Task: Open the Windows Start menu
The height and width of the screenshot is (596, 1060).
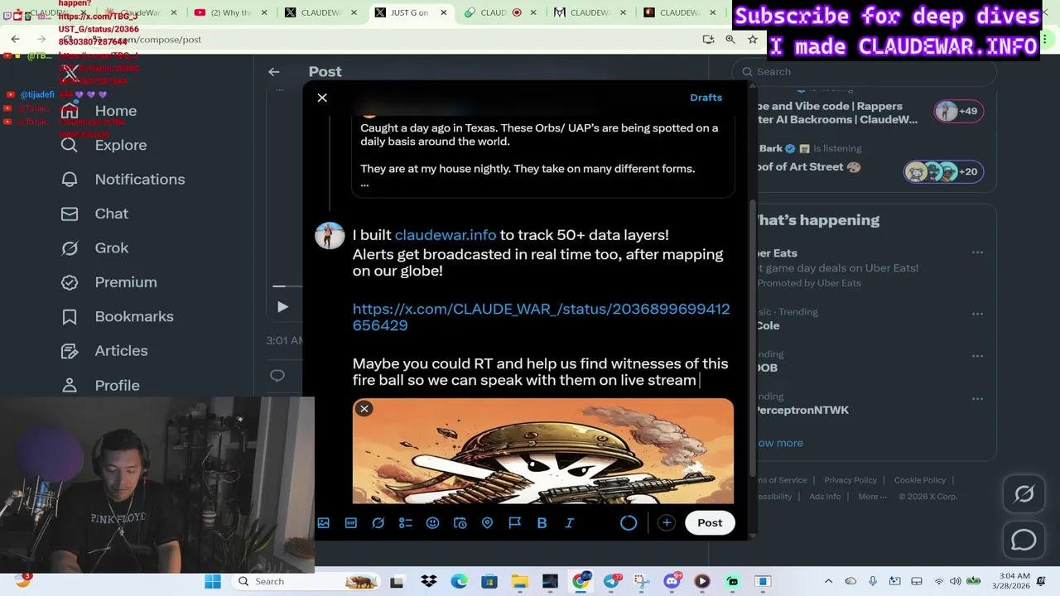Action: [213, 581]
